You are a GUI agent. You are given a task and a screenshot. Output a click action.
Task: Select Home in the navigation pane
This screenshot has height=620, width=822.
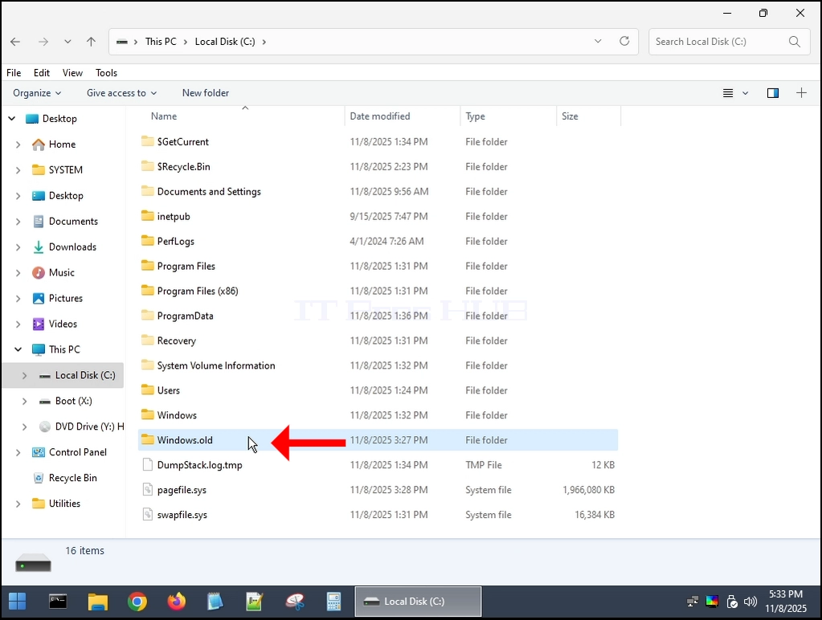(62, 144)
